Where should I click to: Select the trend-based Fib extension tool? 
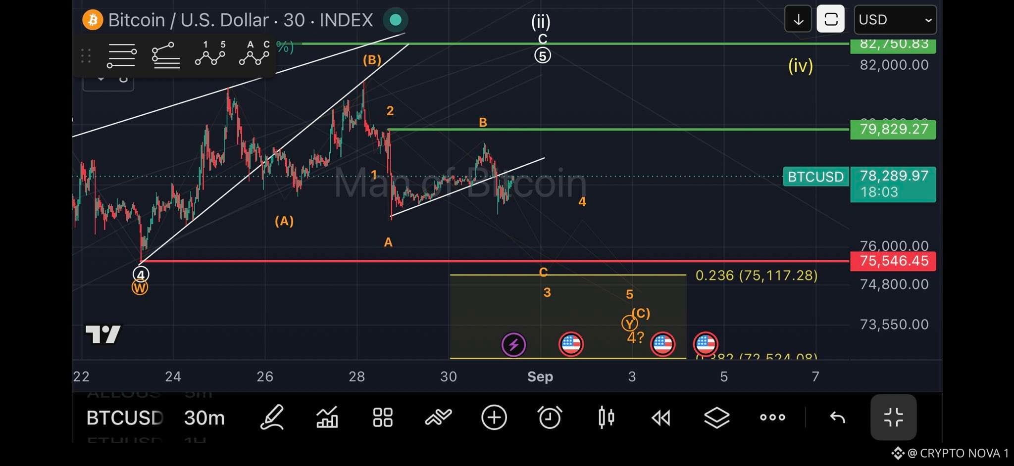pos(166,55)
